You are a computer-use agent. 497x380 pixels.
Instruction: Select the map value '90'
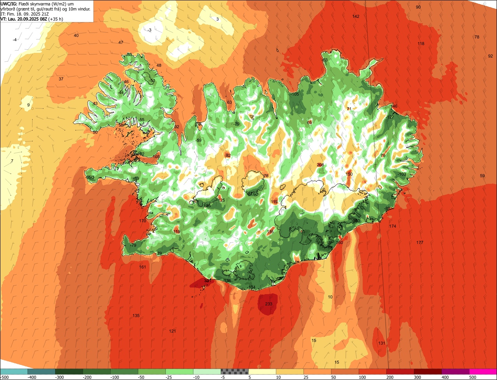tap(418, 7)
